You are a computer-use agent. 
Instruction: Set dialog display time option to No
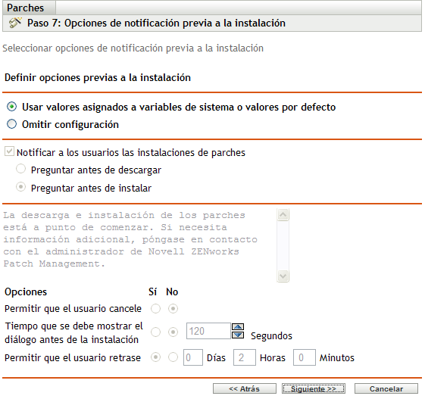[173, 332]
